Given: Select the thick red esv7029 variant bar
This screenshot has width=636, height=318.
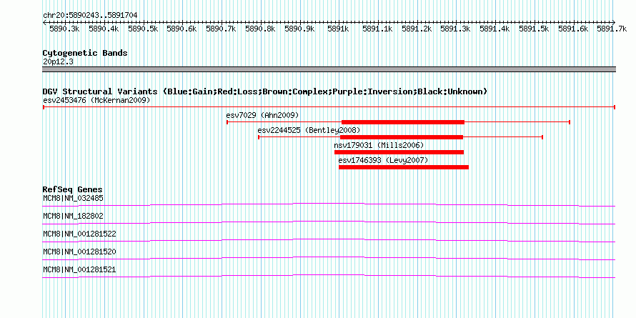Looking at the screenshot, I should click(403, 122).
